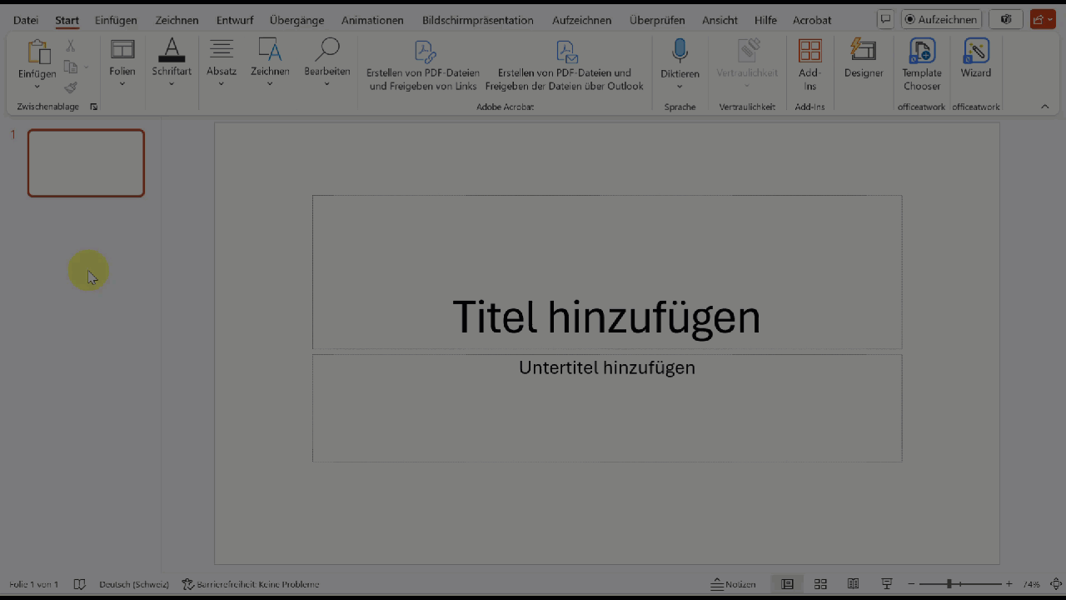The image size is (1066, 600).
Task: Create PDF and share link via Acrobat
Action: pyautogui.click(x=423, y=65)
